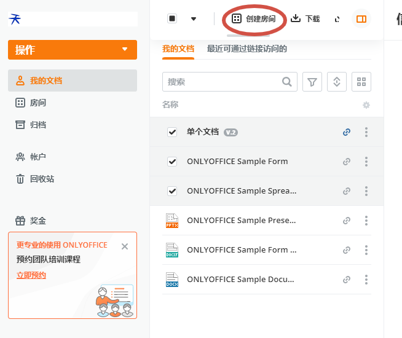
Task: Open more options for ONLYOFFICE Sample Sprea...
Action: tap(366, 191)
